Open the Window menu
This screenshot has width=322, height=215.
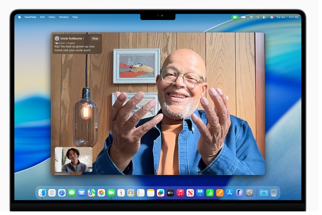63,17
